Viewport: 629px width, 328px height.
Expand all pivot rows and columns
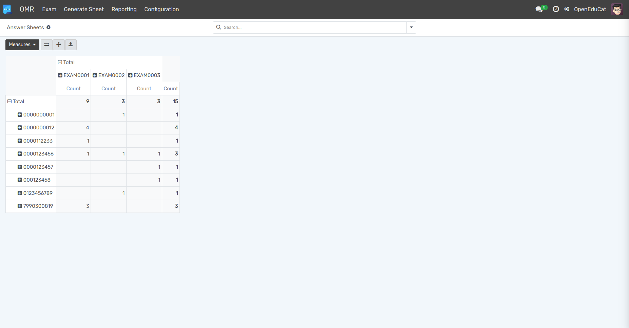(59, 44)
